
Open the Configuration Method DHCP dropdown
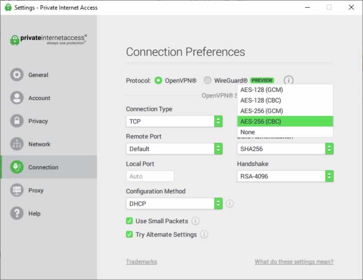(174, 204)
